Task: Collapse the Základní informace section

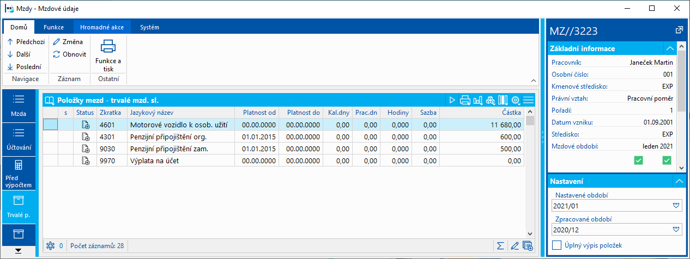Action: (670, 48)
